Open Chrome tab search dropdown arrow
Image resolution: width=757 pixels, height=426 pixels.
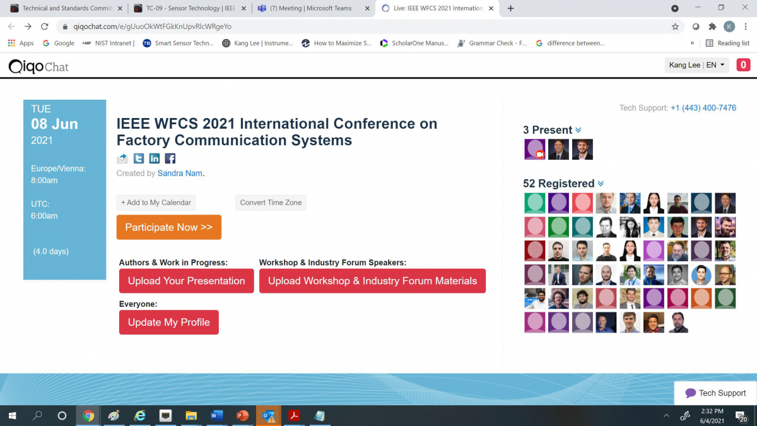(675, 8)
